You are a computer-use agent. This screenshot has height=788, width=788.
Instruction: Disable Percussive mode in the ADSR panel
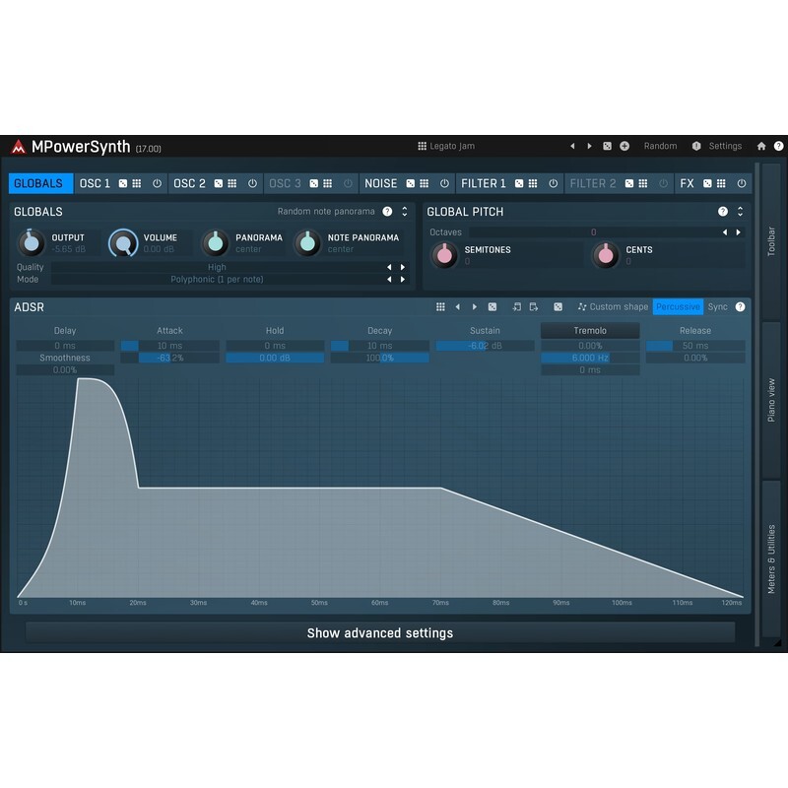pyautogui.click(x=679, y=306)
